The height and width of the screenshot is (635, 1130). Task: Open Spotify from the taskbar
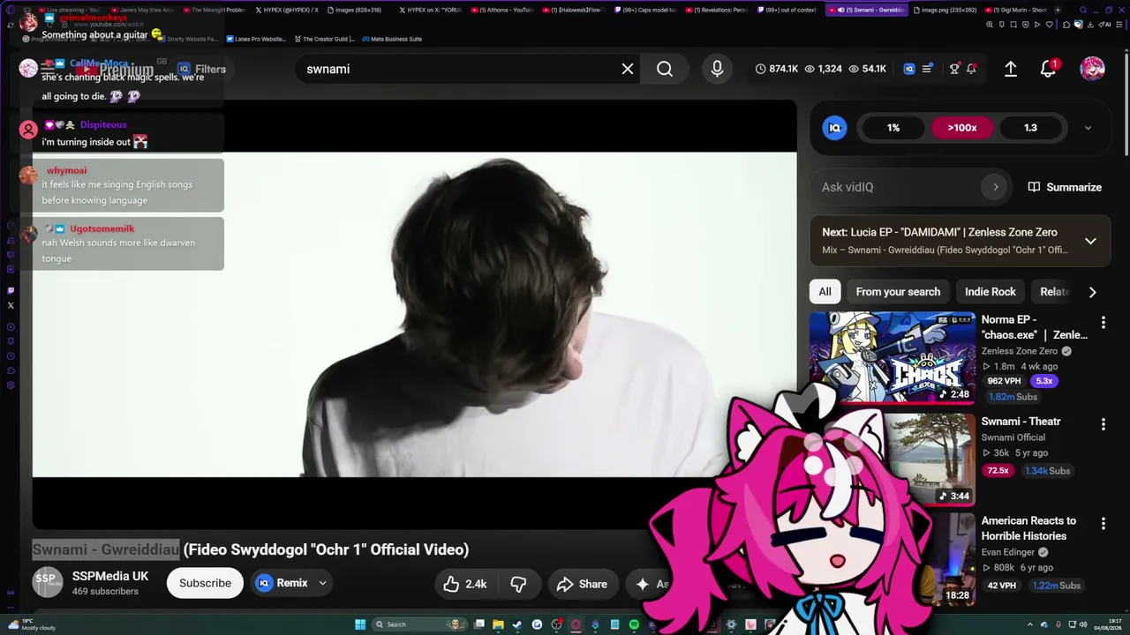[634, 624]
